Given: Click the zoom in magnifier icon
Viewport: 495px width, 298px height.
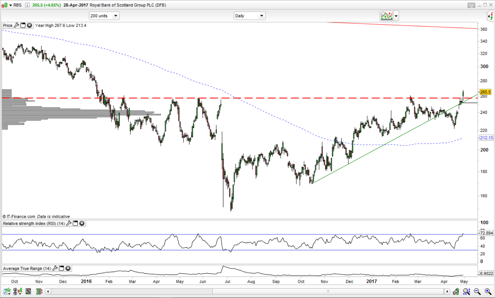Looking at the screenshot, I should (488, 291).
